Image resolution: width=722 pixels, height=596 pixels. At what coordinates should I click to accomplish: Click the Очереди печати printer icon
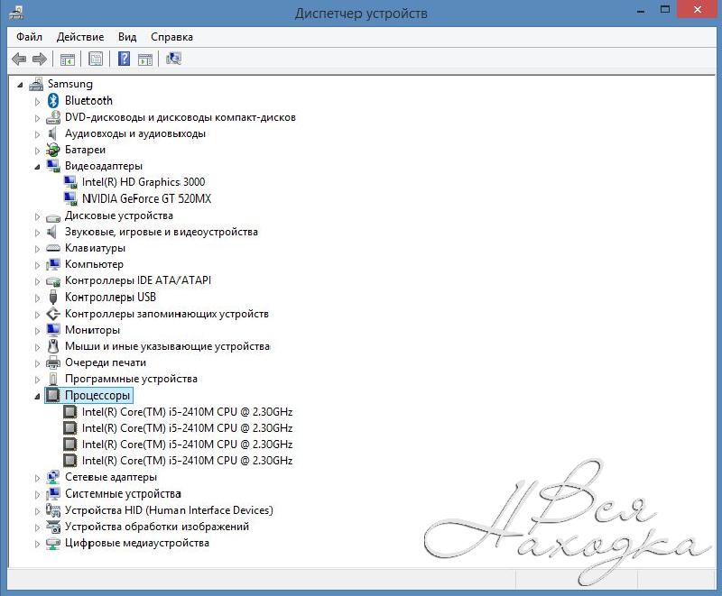pyautogui.click(x=53, y=362)
